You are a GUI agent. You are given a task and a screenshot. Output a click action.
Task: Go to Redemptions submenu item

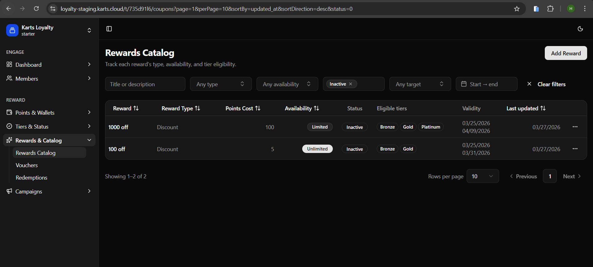[x=32, y=178]
